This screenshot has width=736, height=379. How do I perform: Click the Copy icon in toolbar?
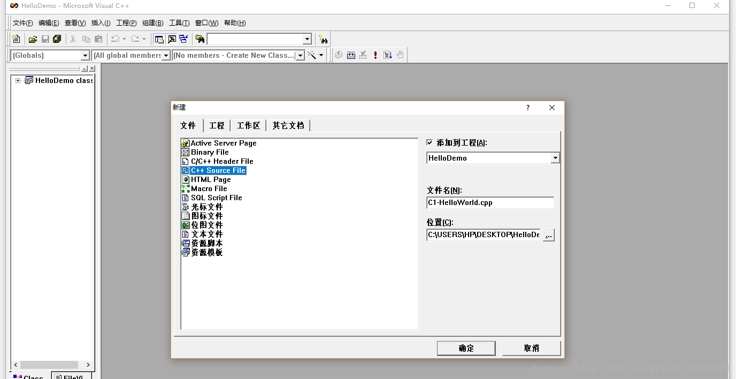[86, 39]
